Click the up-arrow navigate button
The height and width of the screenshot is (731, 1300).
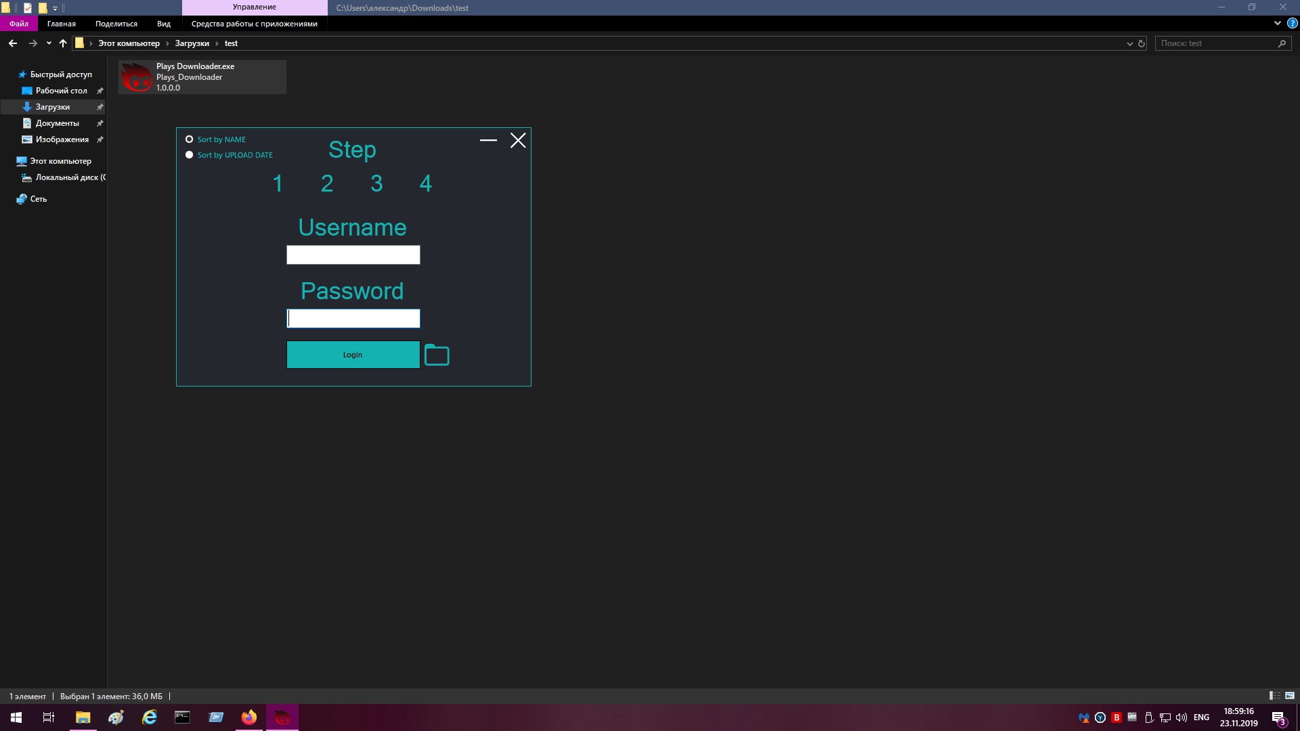(63, 43)
